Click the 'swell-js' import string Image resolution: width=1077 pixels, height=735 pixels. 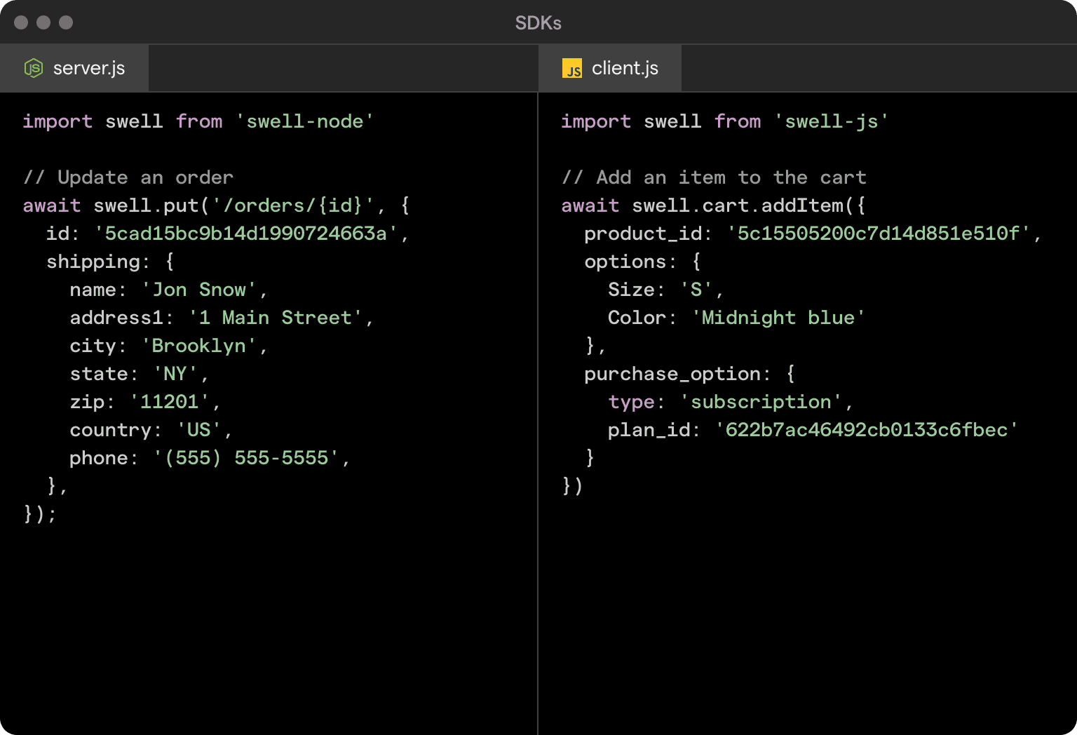tap(831, 121)
